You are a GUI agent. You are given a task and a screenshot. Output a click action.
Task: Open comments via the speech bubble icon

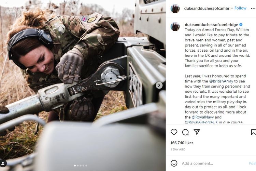(x=185, y=132)
